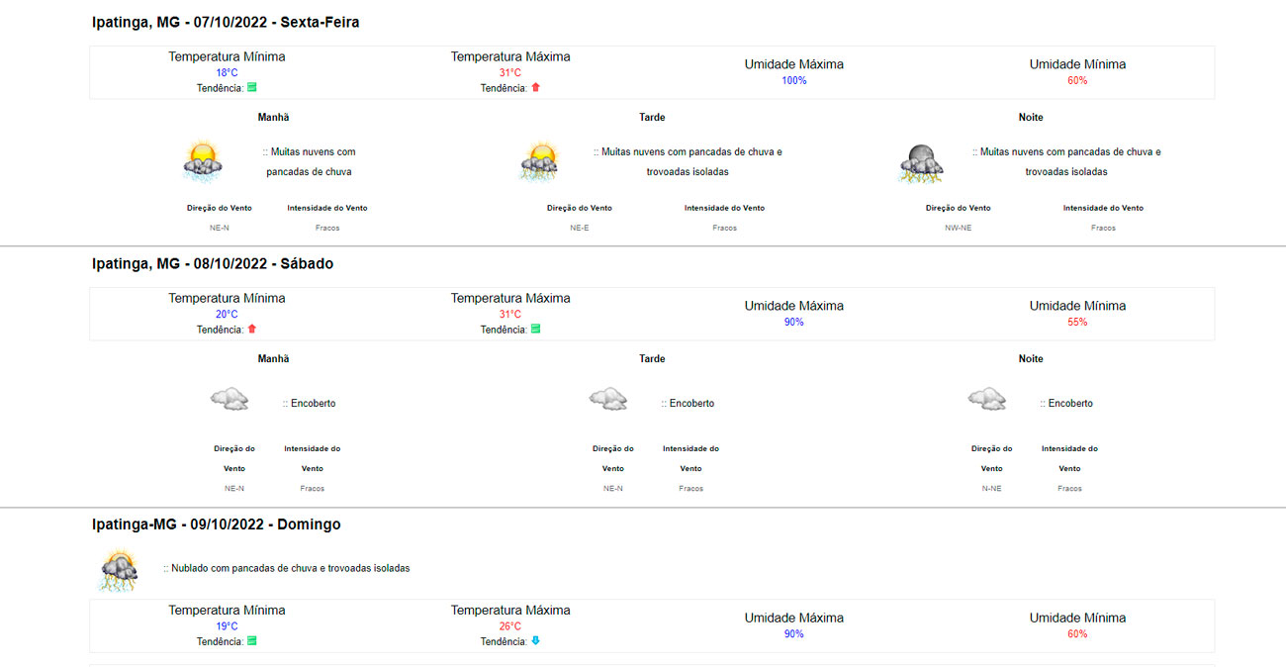The image size is (1286, 667).
Task: Click green stable trend icon for Saturday maximum temperature
Action: click(x=535, y=330)
